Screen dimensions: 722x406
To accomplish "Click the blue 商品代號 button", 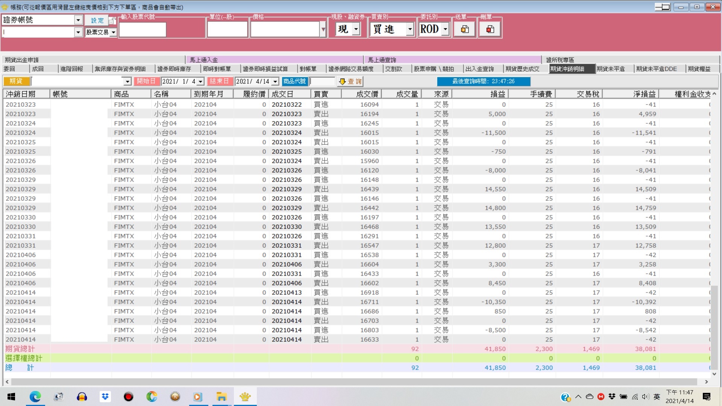I will (x=294, y=81).
